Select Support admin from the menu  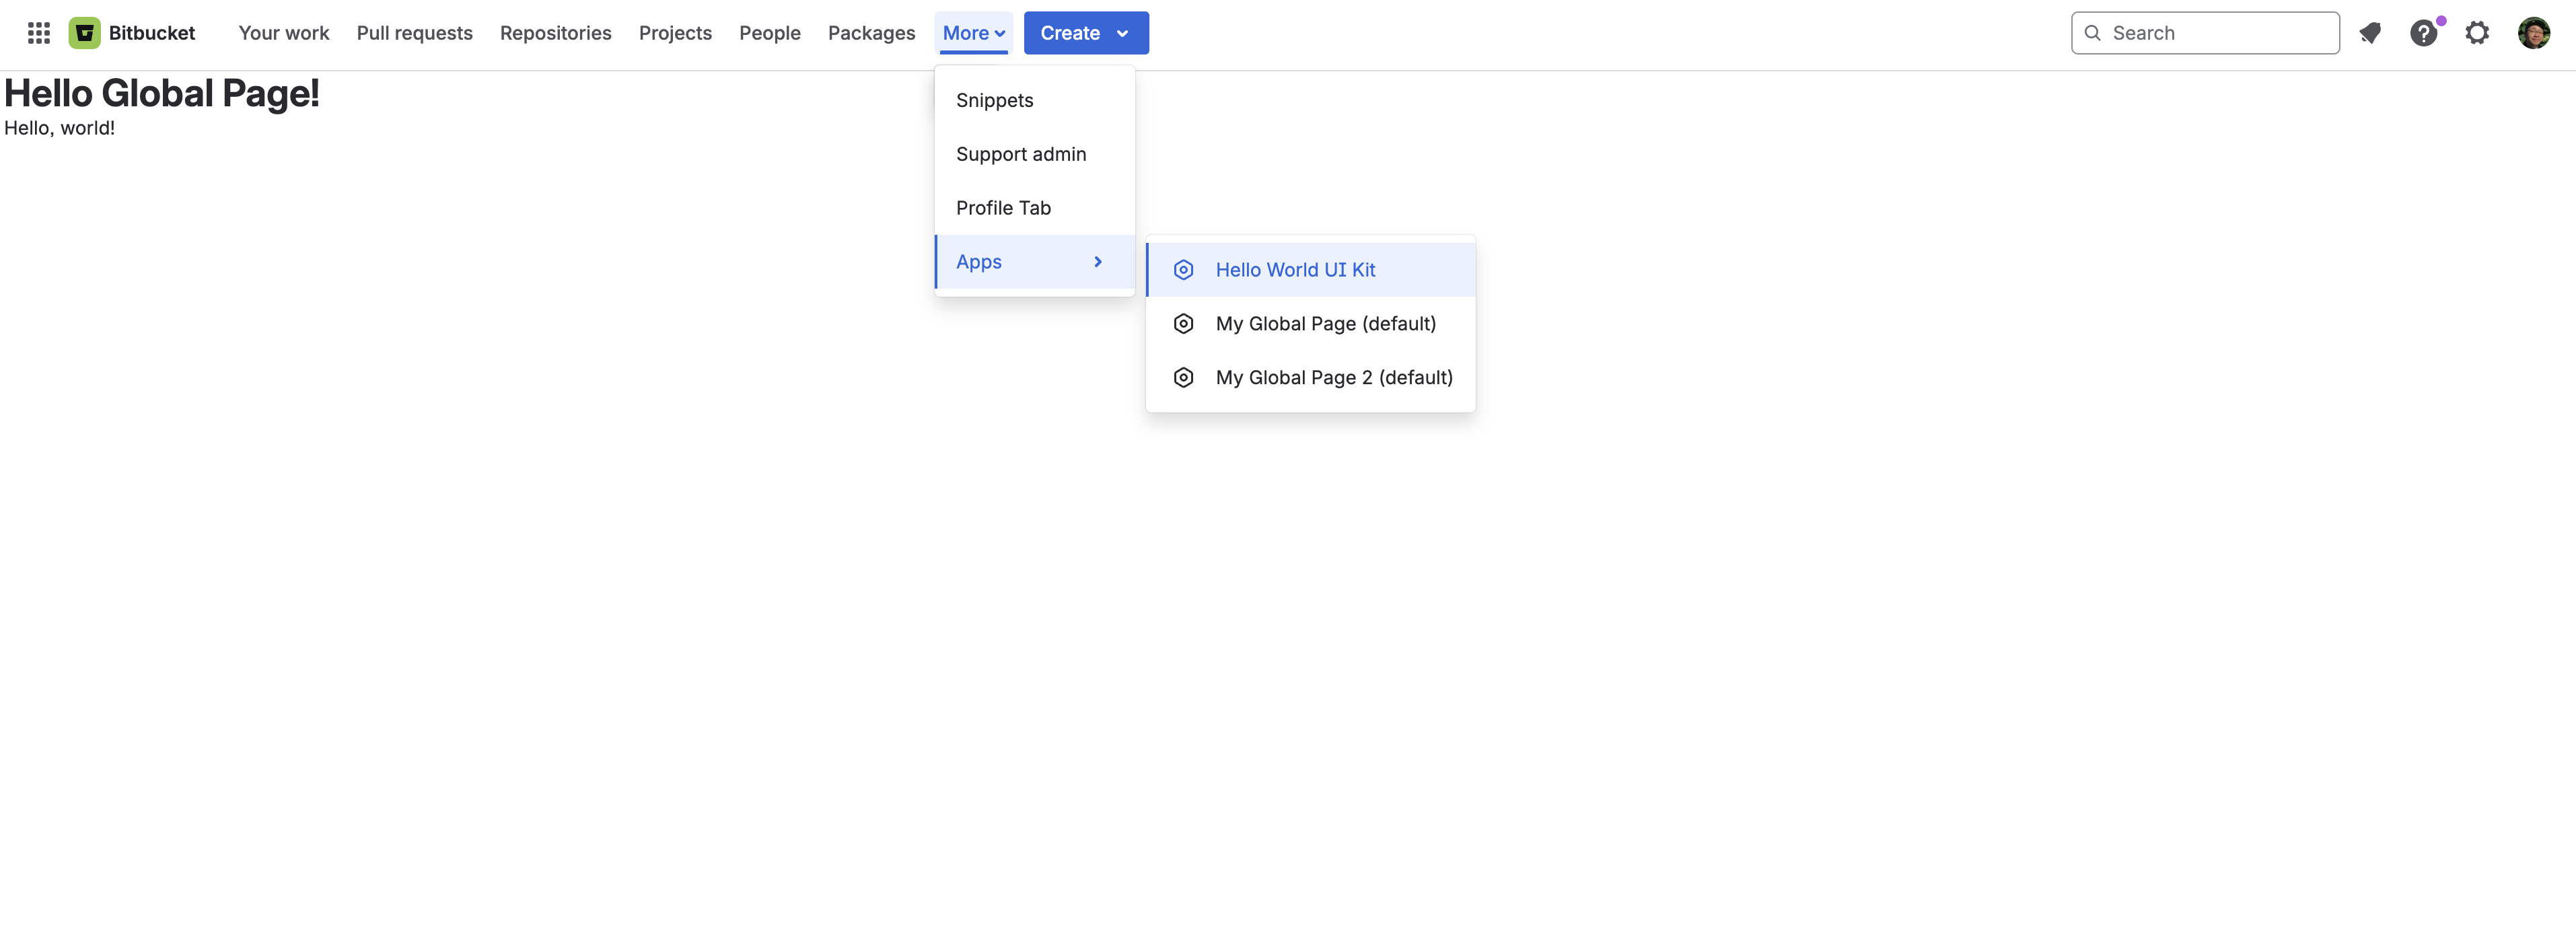pos(1021,153)
